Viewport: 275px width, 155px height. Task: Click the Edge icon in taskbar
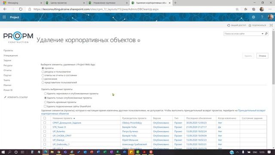pyautogui.click(x=46, y=152)
